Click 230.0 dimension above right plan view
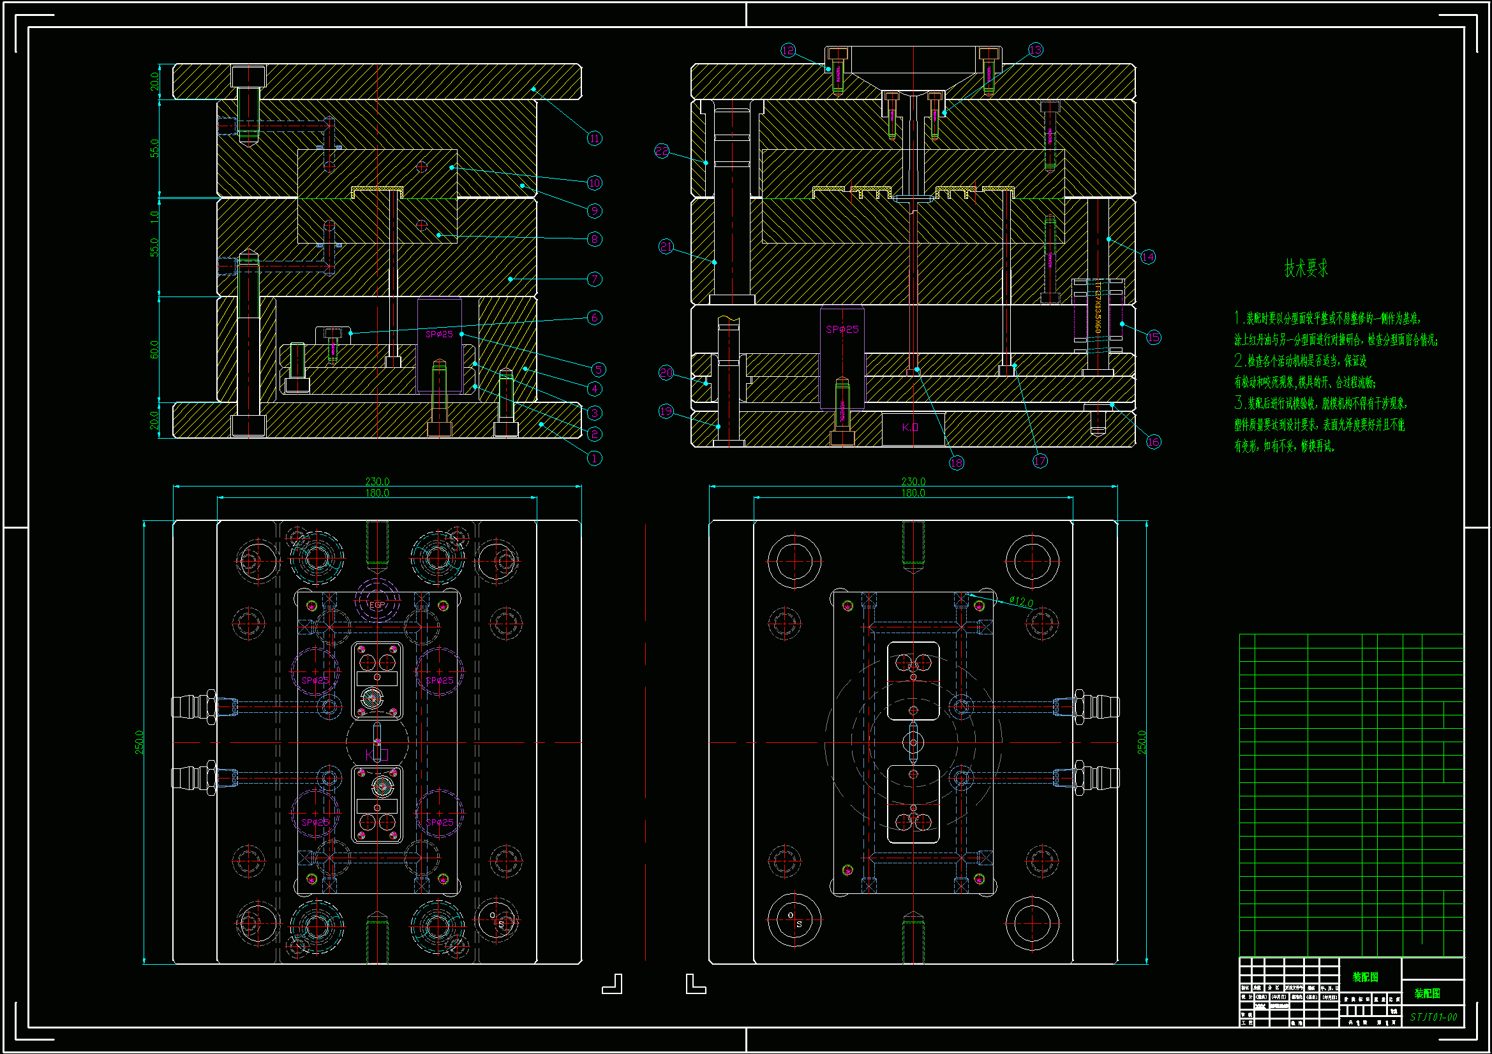Image resolution: width=1492 pixels, height=1054 pixels. (x=913, y=481)
